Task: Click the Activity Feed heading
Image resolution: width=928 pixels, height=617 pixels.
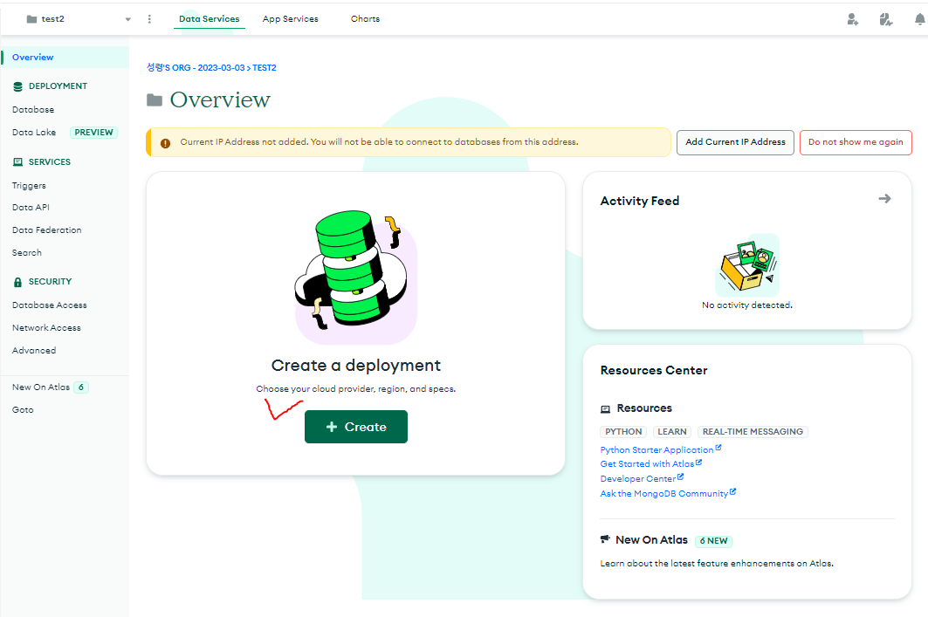Action: point(640,201)
